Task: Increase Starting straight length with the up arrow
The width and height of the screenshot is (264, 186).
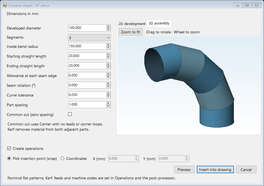Action: 108,54
